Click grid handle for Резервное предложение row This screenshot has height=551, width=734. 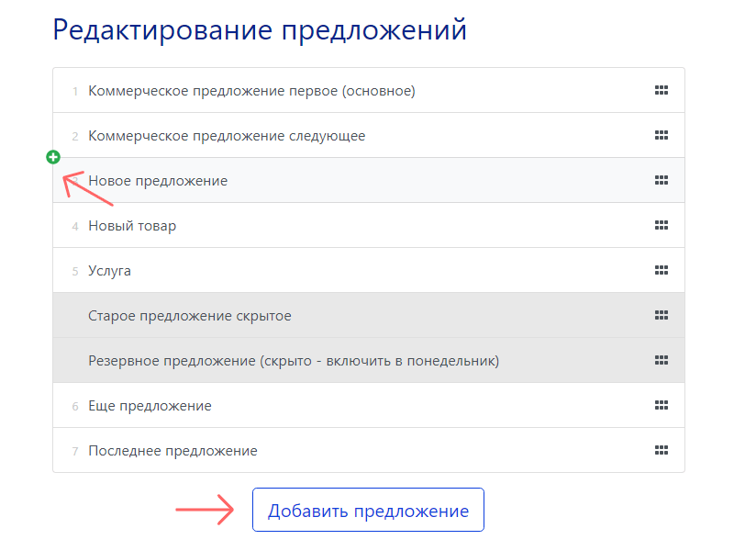[x=661, y=360]
